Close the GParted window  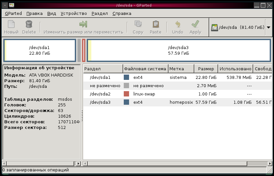(269, 5)
